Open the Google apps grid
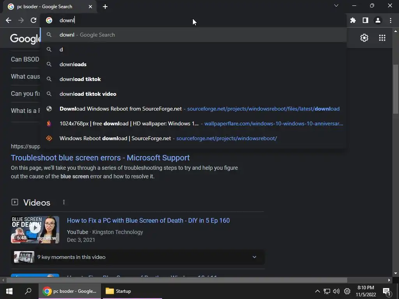399x299 pixels. tap(382, 38)
